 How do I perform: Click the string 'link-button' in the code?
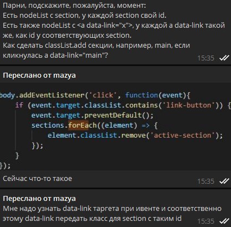click(x=188, y=105)
